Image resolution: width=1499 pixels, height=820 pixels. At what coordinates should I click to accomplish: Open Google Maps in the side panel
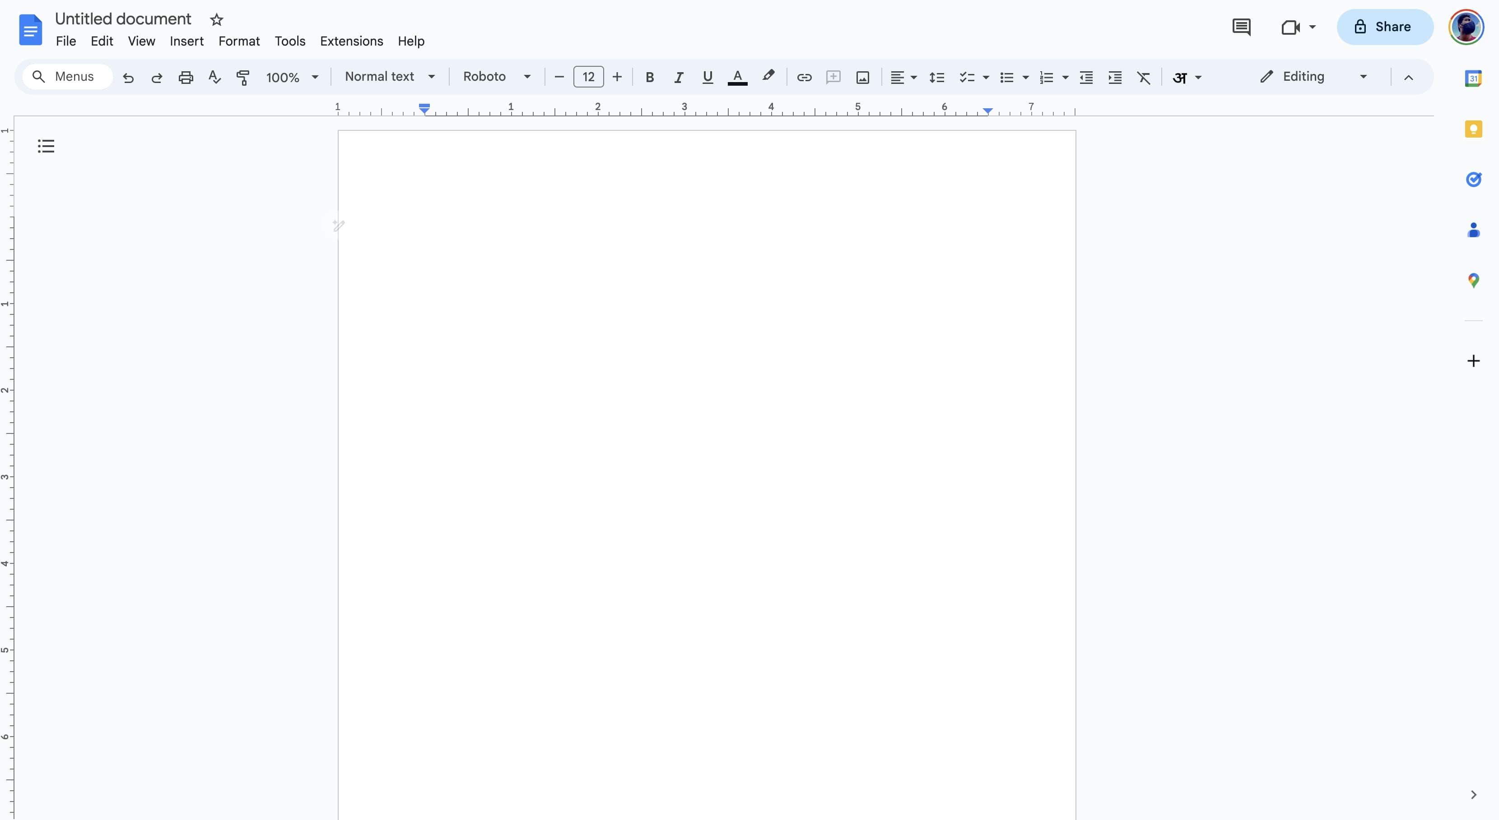1473,280
